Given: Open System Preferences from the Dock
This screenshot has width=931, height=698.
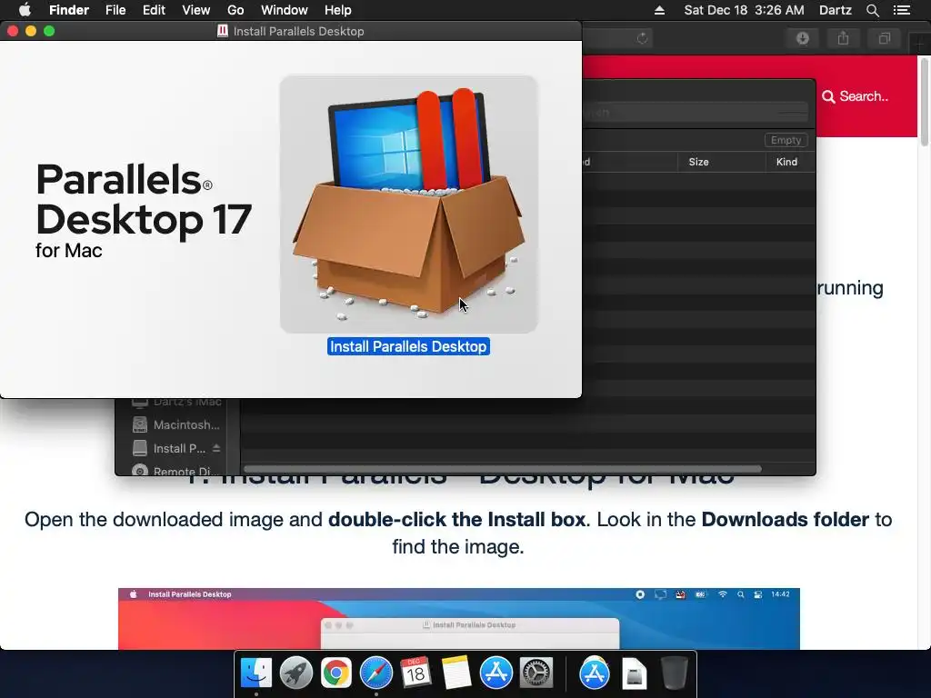Looking at the screenshot, I should pyautogui.click(x=536, y=673).
